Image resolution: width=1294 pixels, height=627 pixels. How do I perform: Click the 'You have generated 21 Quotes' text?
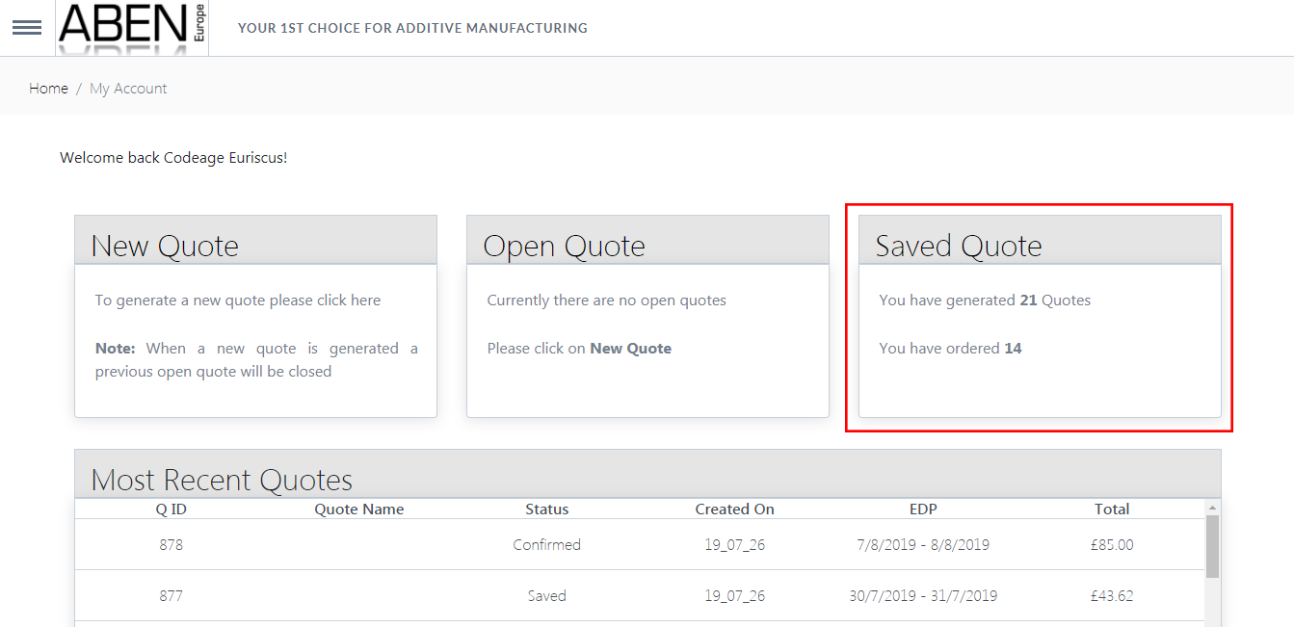[x=984, y=300]
